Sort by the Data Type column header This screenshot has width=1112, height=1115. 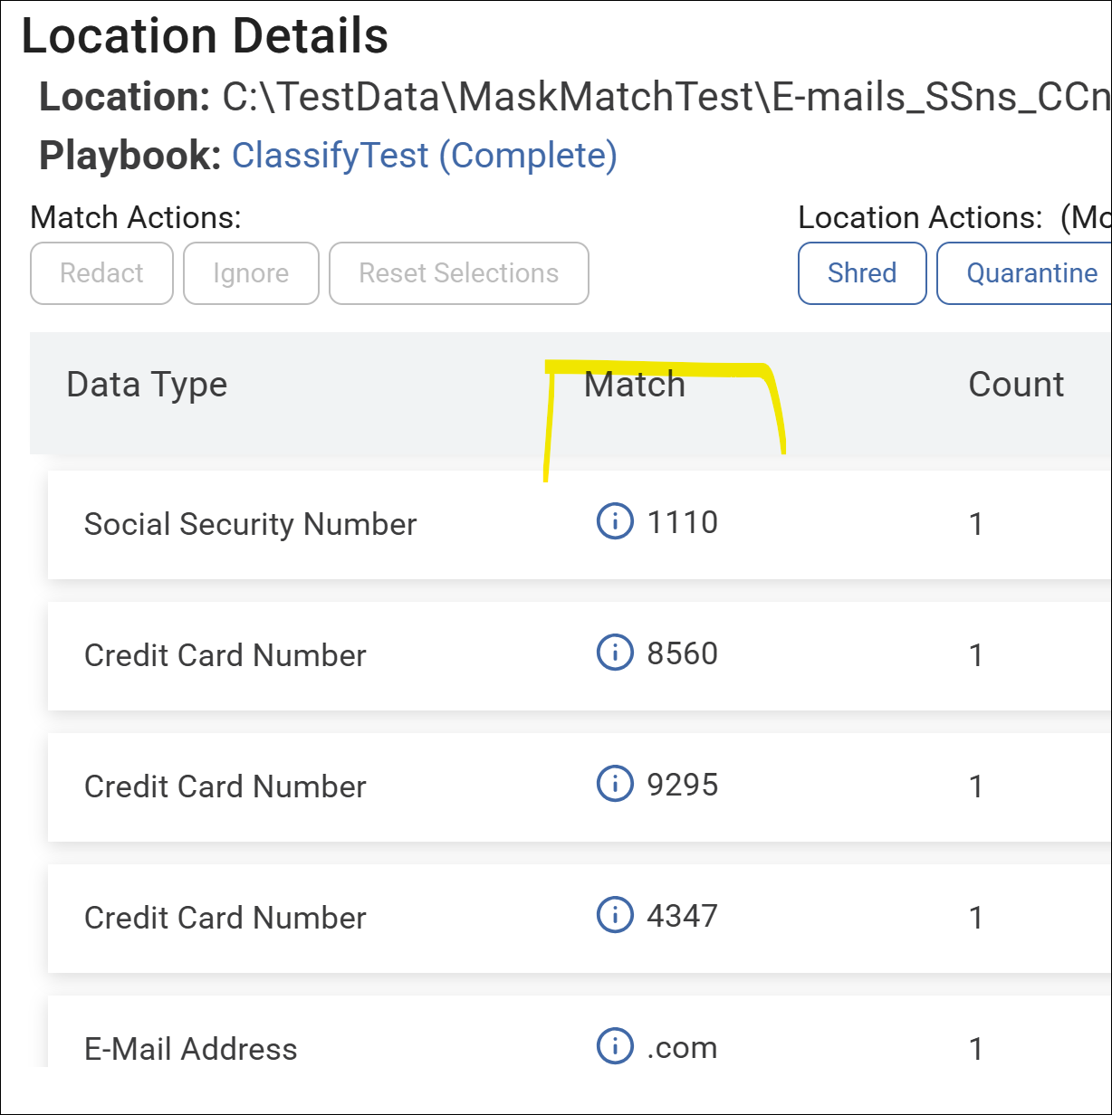pos(147,385)
